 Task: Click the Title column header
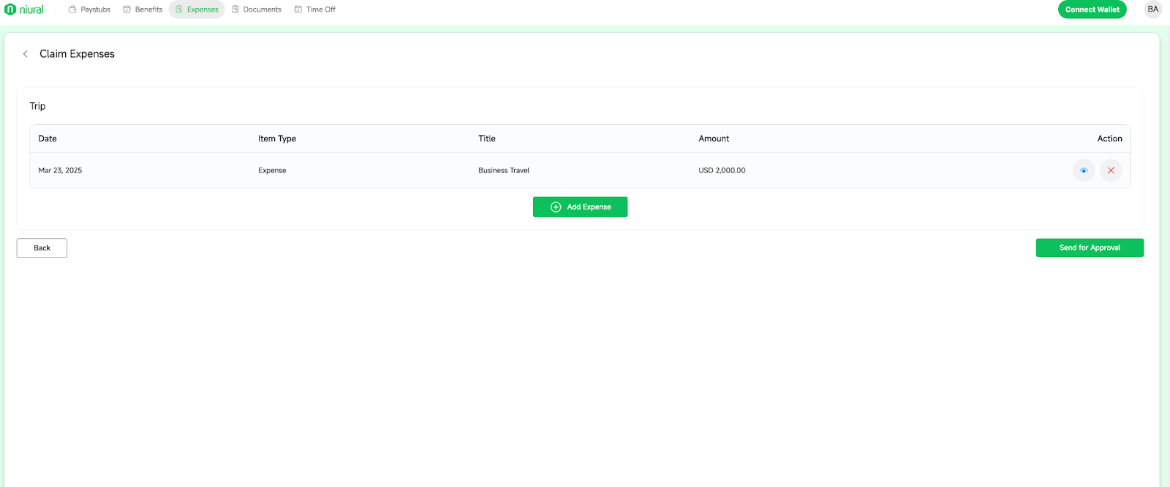[x=487, y=139]
